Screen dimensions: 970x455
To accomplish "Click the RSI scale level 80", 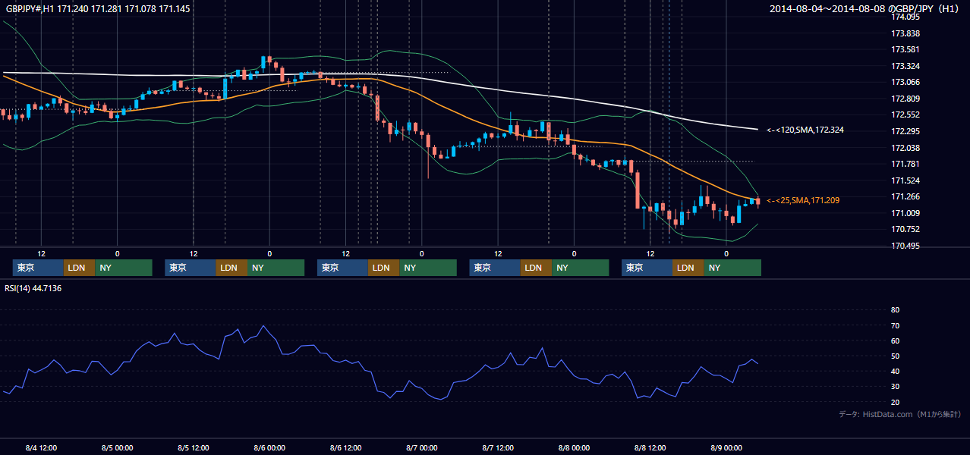I will point(895,310).
